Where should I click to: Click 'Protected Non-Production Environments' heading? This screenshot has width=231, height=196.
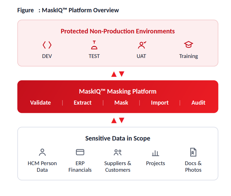(118, 31)
